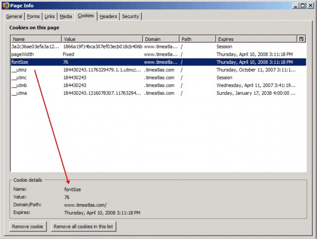Click the Wednesday, April 11, 2007 expiry
The height and width of the screenshot is (239, 317).
[x=256, y=85]
